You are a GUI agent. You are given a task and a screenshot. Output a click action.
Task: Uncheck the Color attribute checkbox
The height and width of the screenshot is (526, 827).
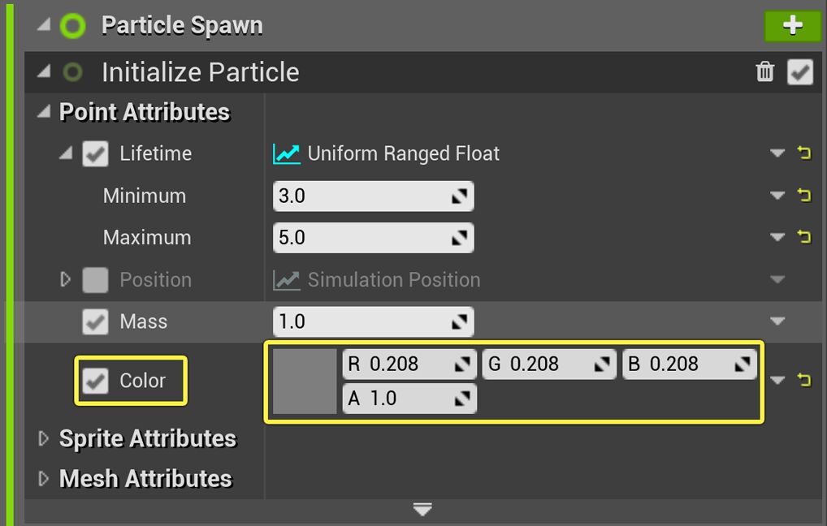pyautogui.click(x=96, y=381)
